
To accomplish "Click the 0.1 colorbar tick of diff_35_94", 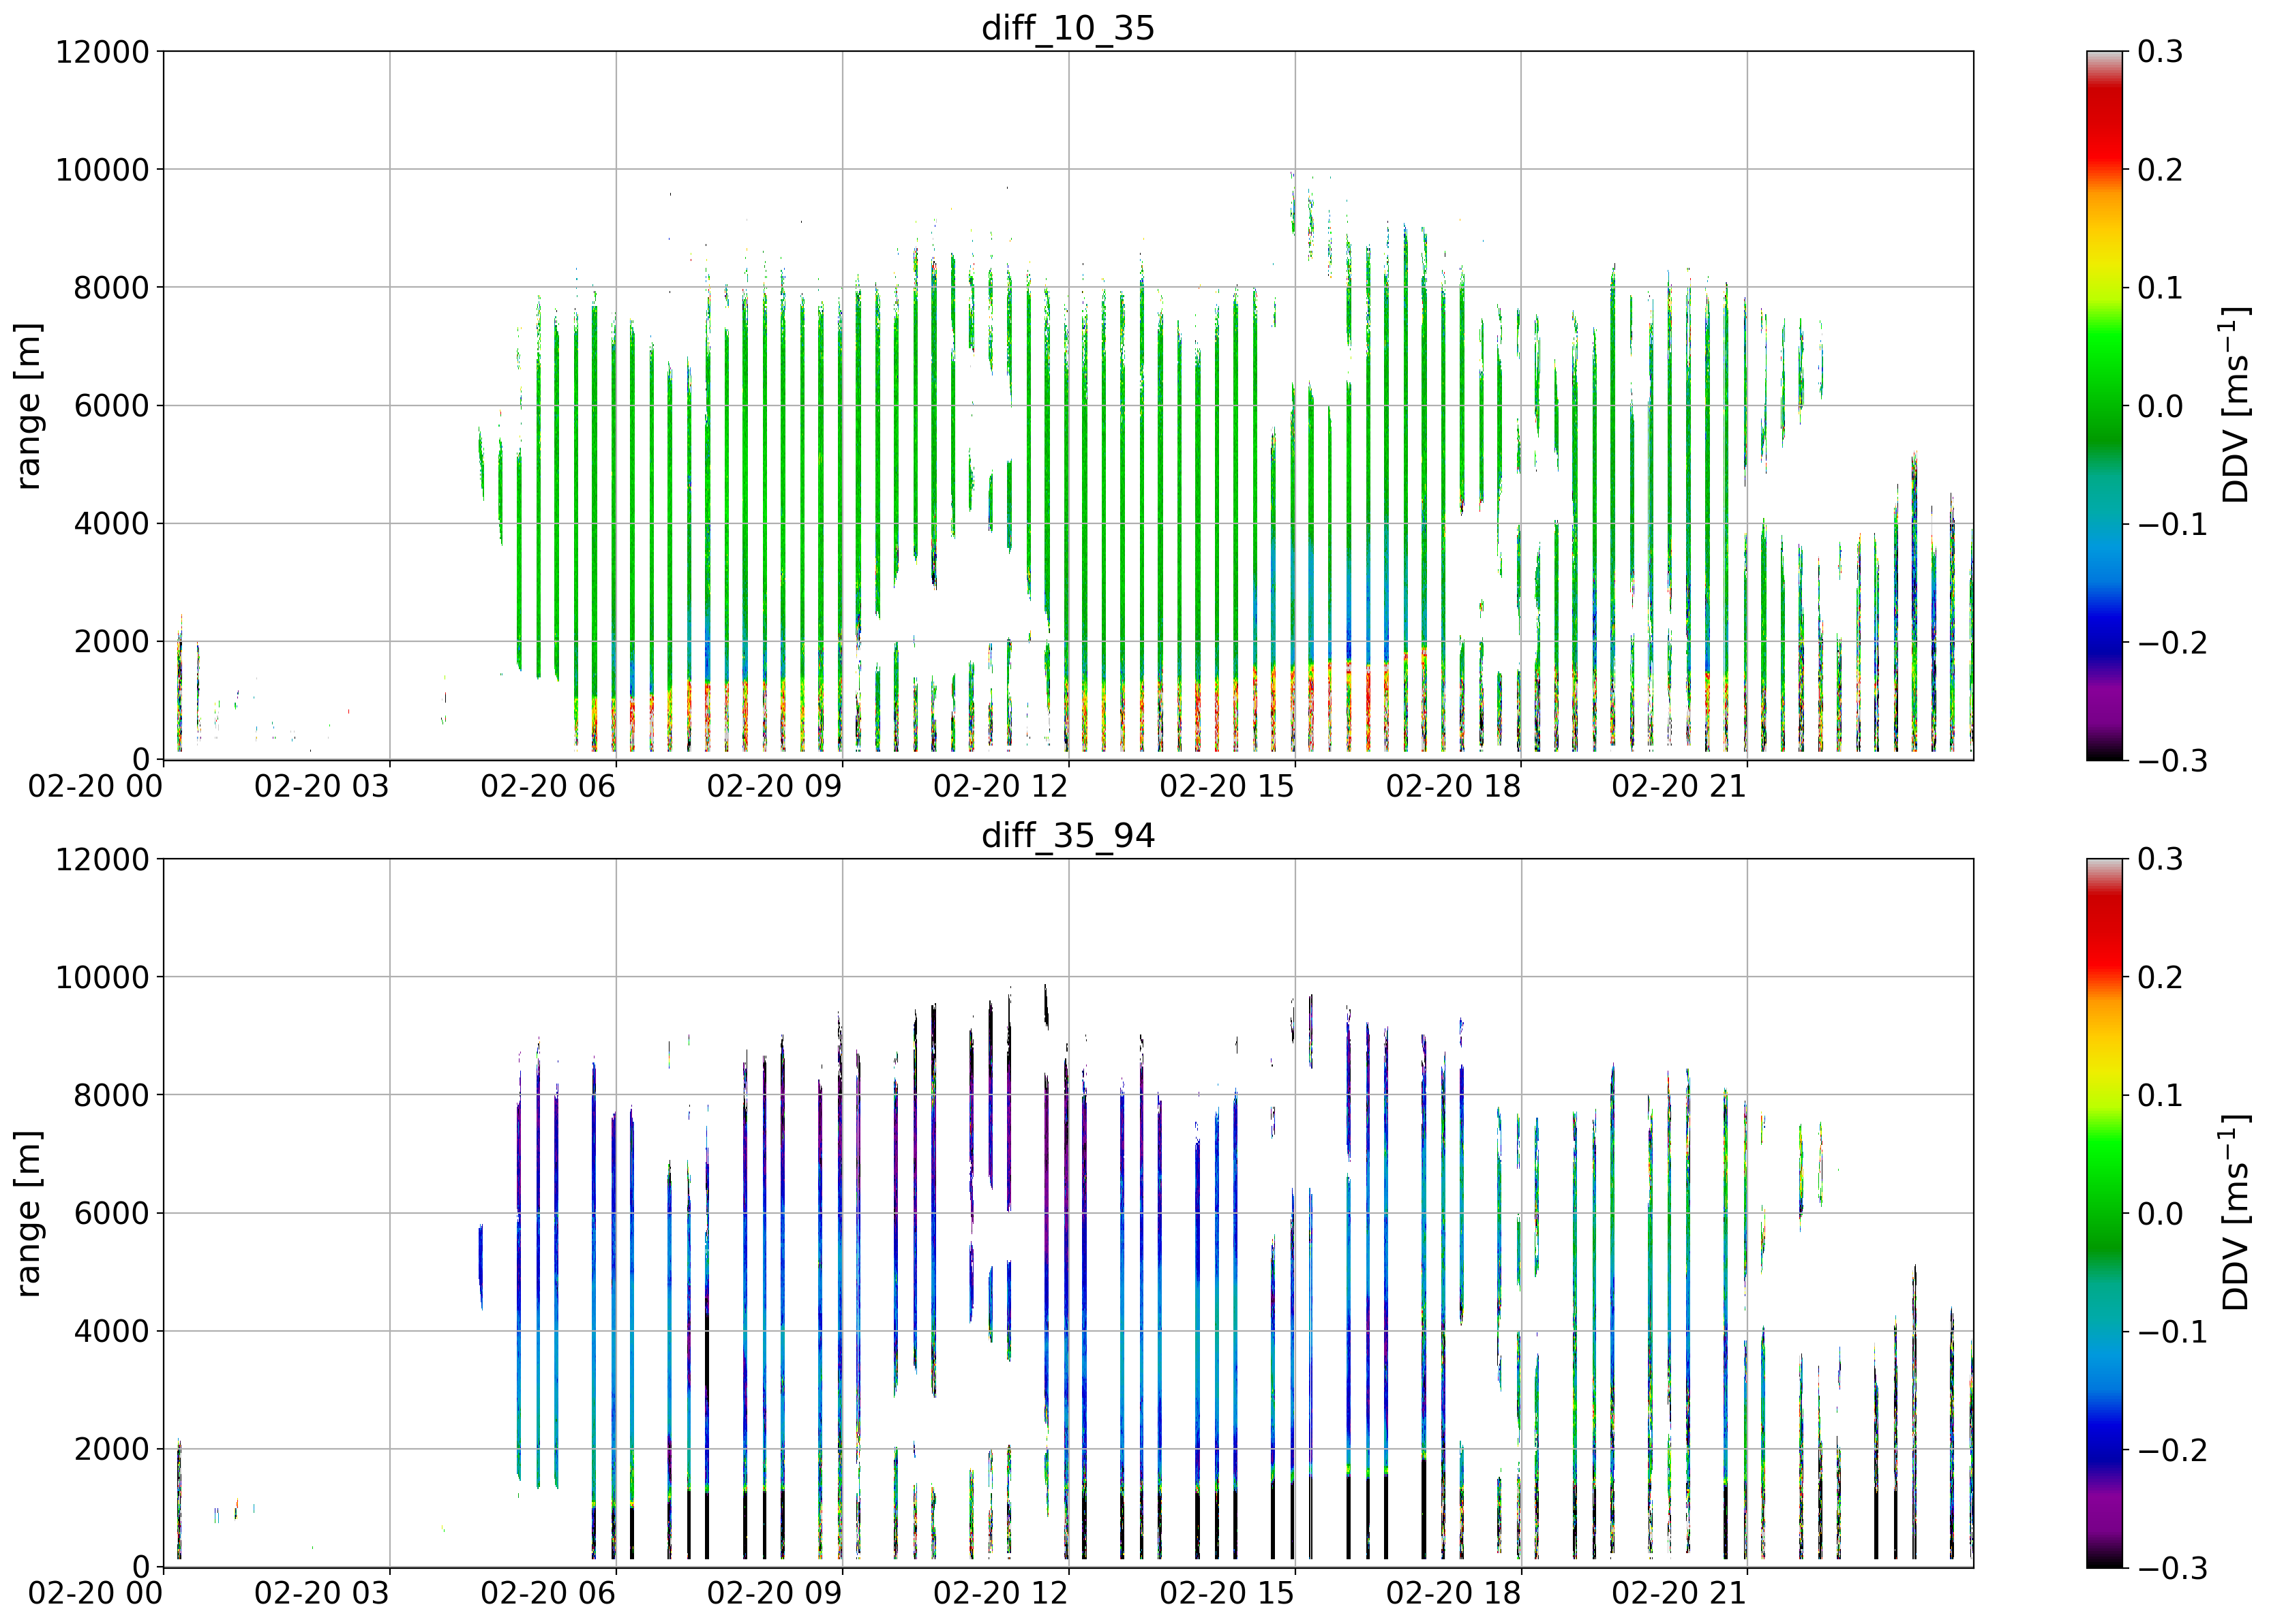I will (2160, 1095).
